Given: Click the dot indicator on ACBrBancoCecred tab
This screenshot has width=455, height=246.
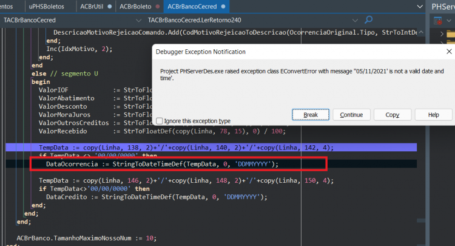Looking at the screenshot, I should pos(223,7).
